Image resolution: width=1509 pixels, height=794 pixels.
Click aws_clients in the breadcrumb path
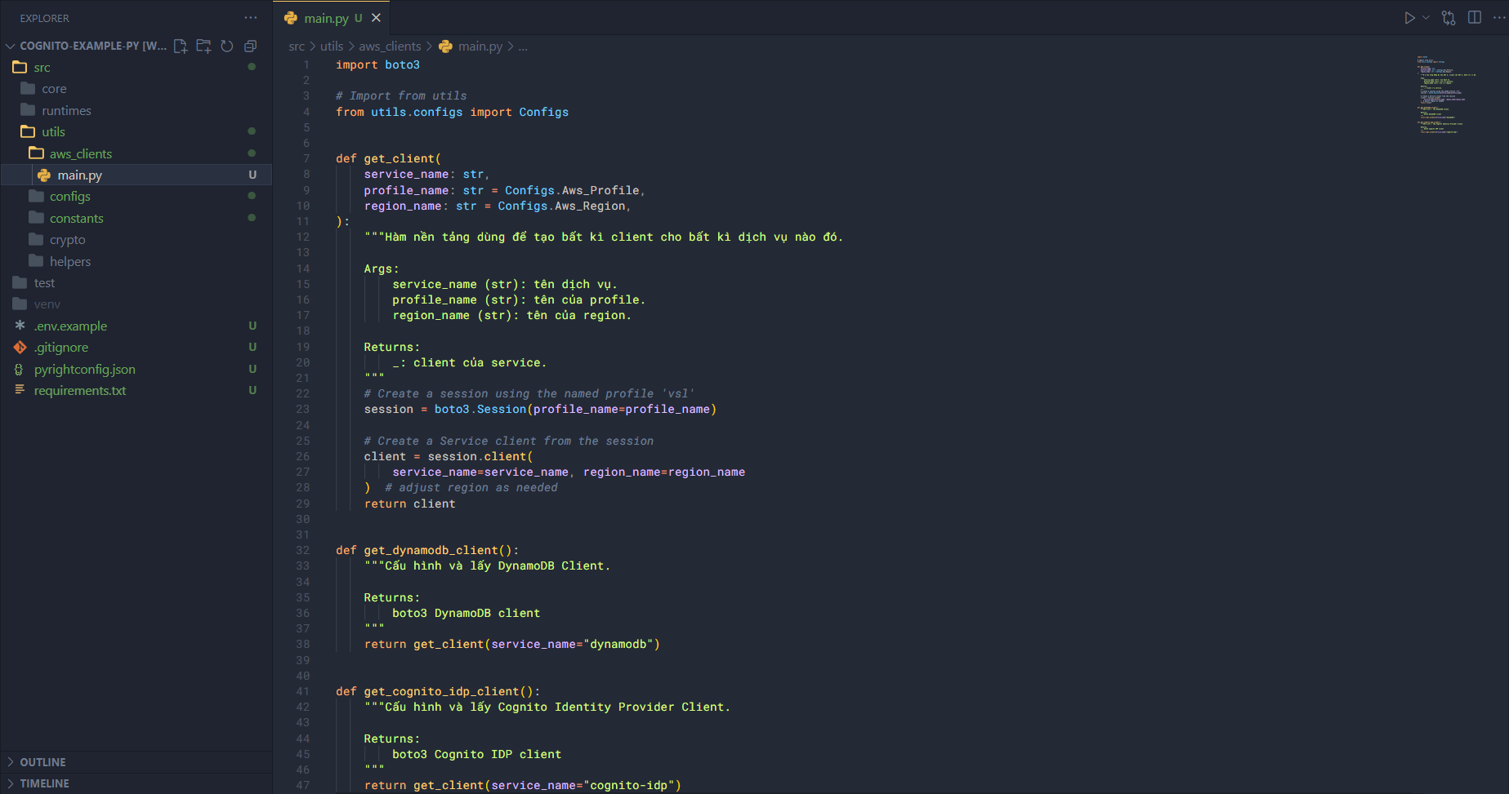tap(390, 47)
